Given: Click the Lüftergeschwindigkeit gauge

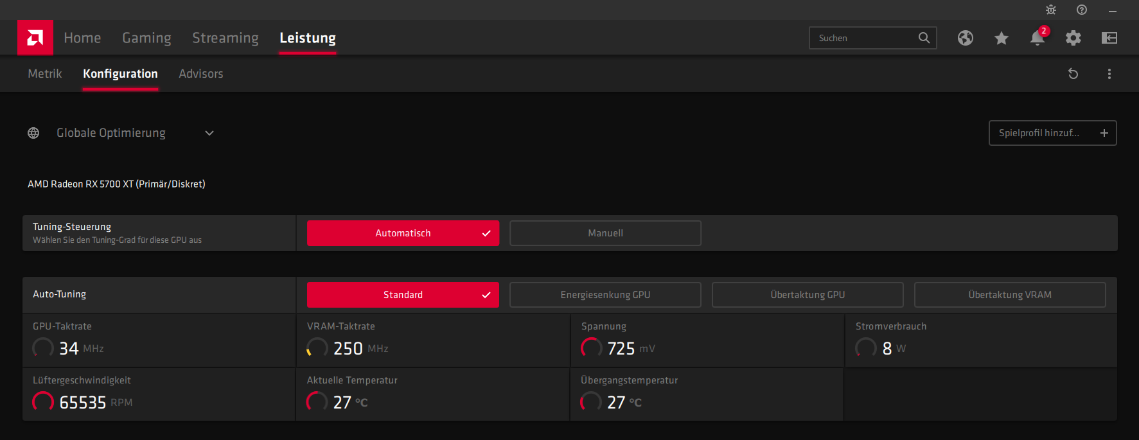Looking at the screenshot, I should (43, 402).
